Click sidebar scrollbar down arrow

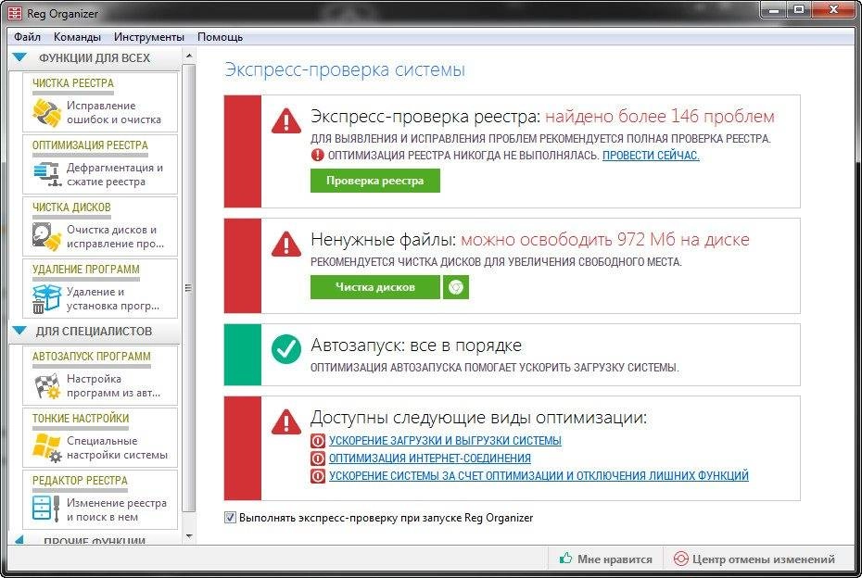[x=189, y=536]
